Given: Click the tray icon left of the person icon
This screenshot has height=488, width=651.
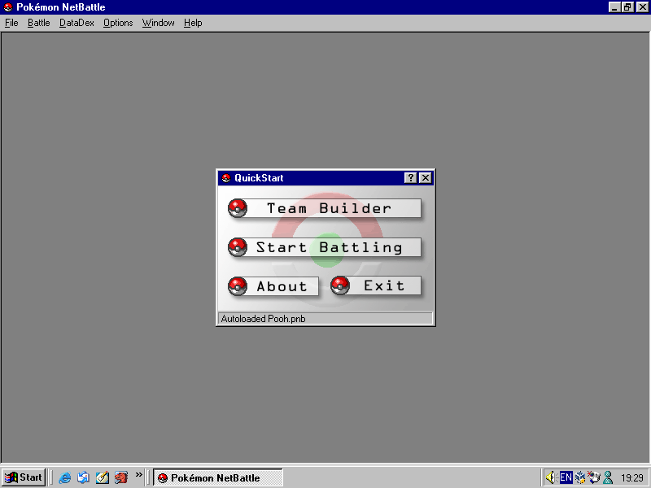Looking at the screenshot, I should (x=594, y=477).
